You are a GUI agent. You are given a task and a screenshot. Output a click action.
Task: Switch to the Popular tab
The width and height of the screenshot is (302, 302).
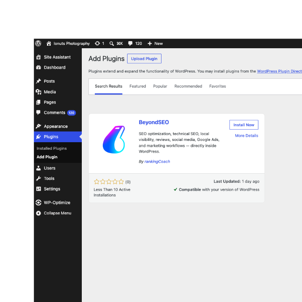click(160, 86)
